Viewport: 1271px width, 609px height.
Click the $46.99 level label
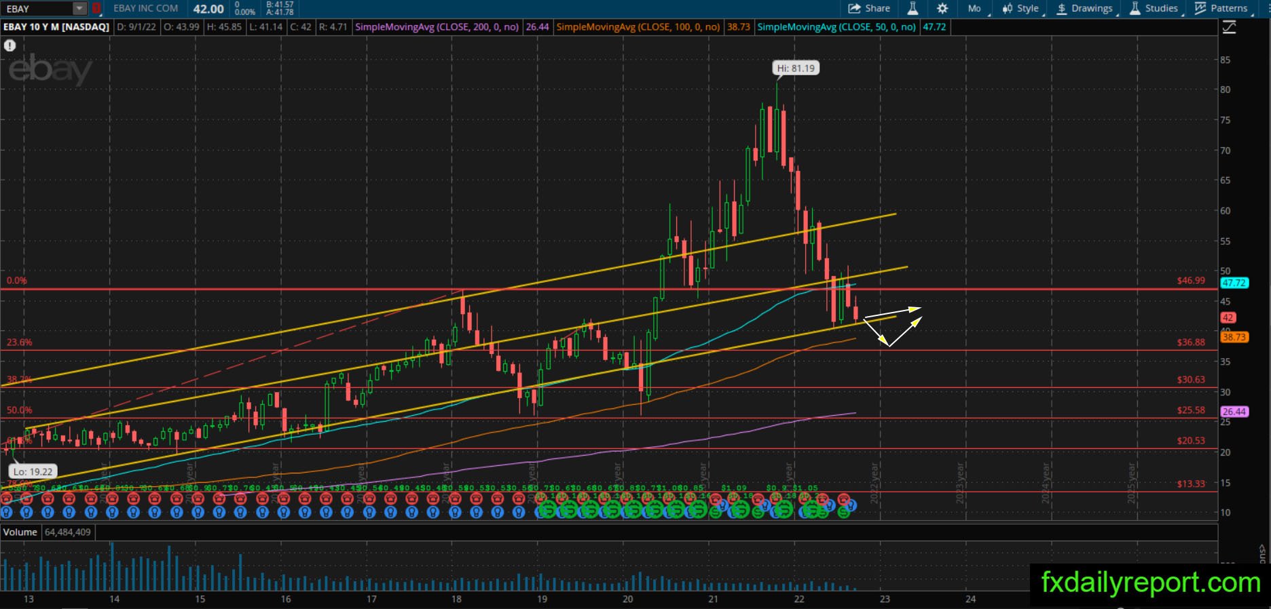tap(1191, 280)
